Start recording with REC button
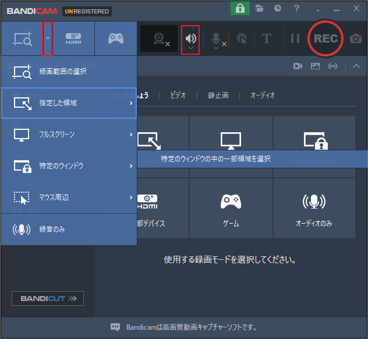 [x=325, y=38]
